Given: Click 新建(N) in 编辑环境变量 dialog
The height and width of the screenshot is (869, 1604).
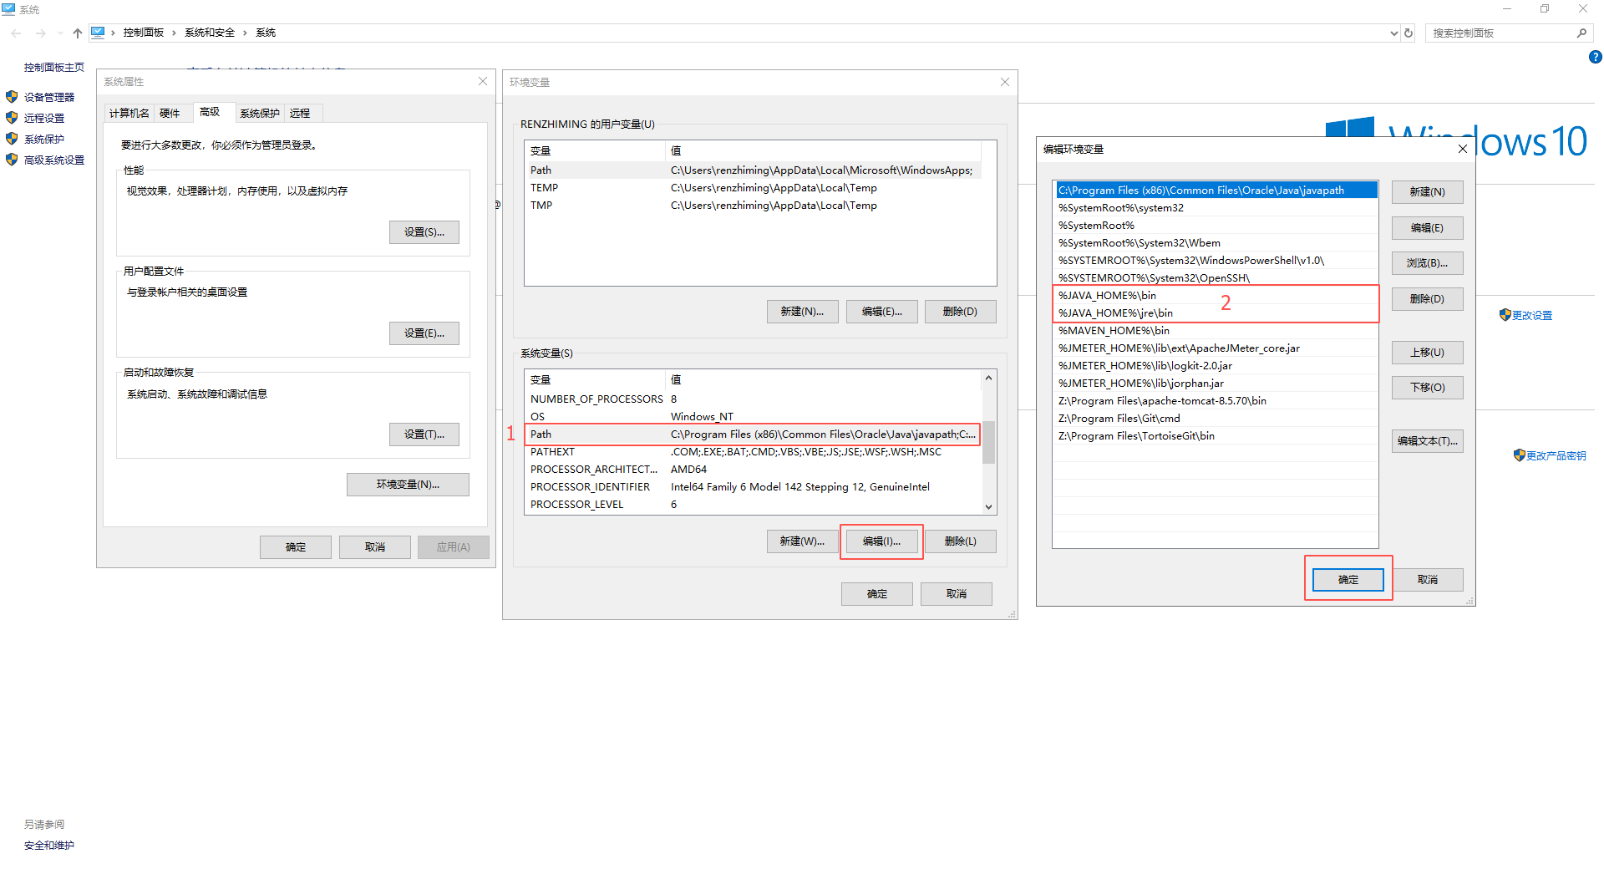Looking at the screenshot, I should [x=1427, y=192].
